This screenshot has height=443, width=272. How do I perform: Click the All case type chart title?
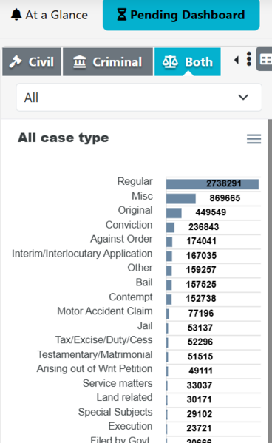click(x=64, y=138)
